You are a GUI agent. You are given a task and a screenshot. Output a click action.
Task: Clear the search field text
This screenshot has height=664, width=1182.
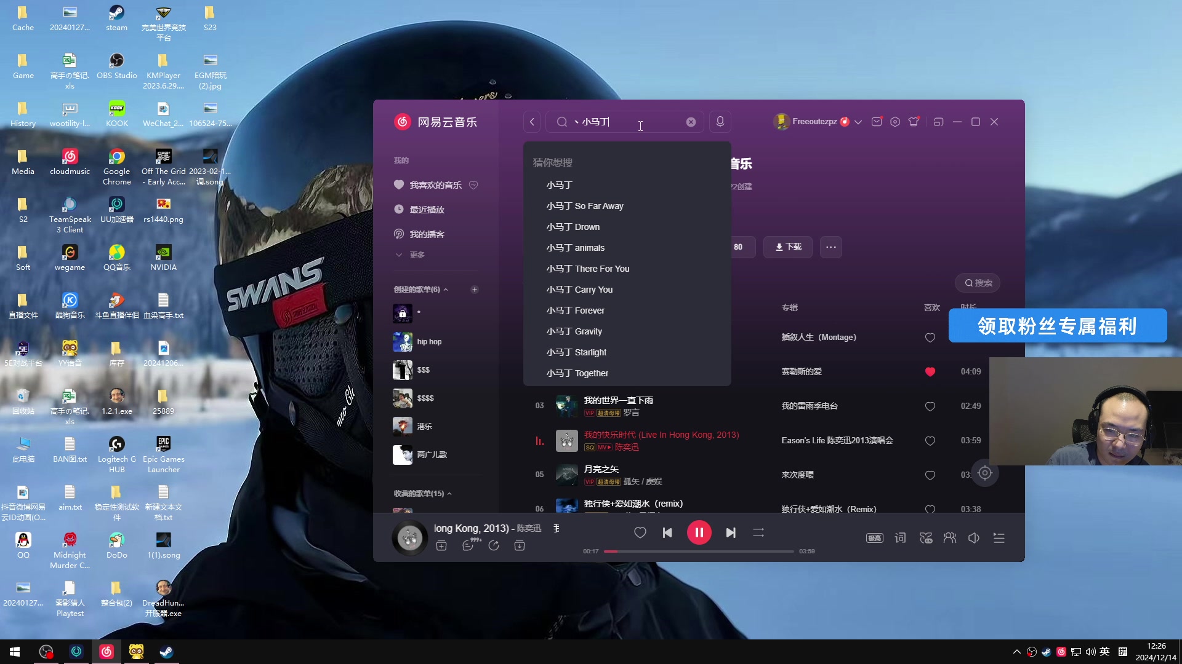[x=691, y=122]
